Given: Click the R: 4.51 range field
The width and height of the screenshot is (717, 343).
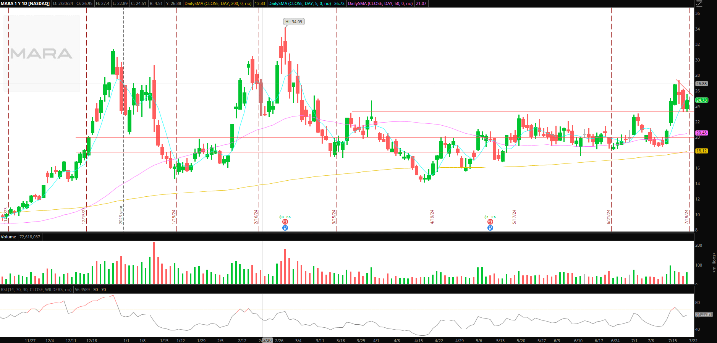Looking at the screenshot, I should (155, 3).
